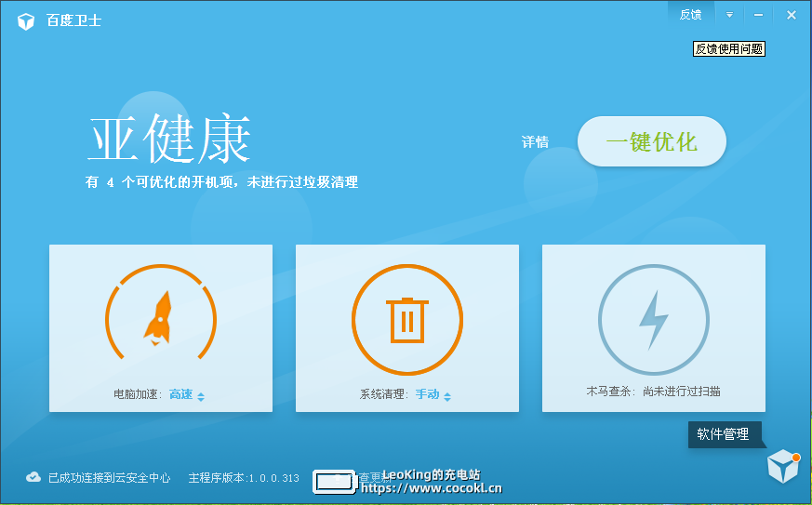Click the Baidu Guard shield logo

point(25,21)
